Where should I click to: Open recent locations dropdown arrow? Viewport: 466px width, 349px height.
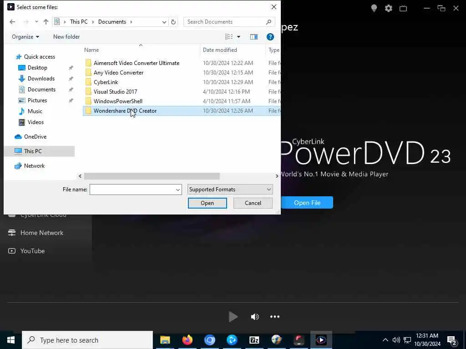tap(36, 22)
